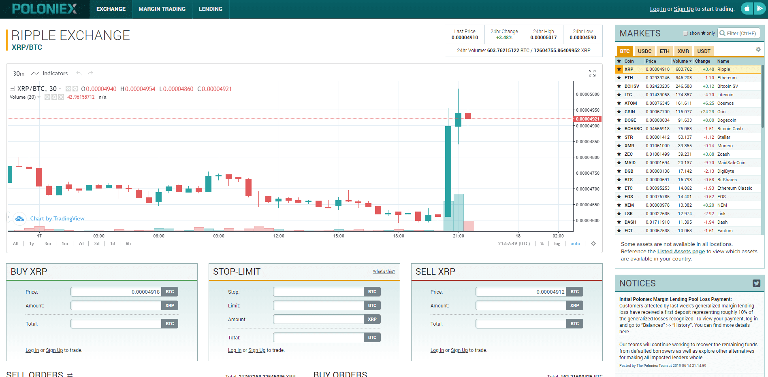
Task: Toggle favorite star for ETH
Action: click(x=619, y=78)
